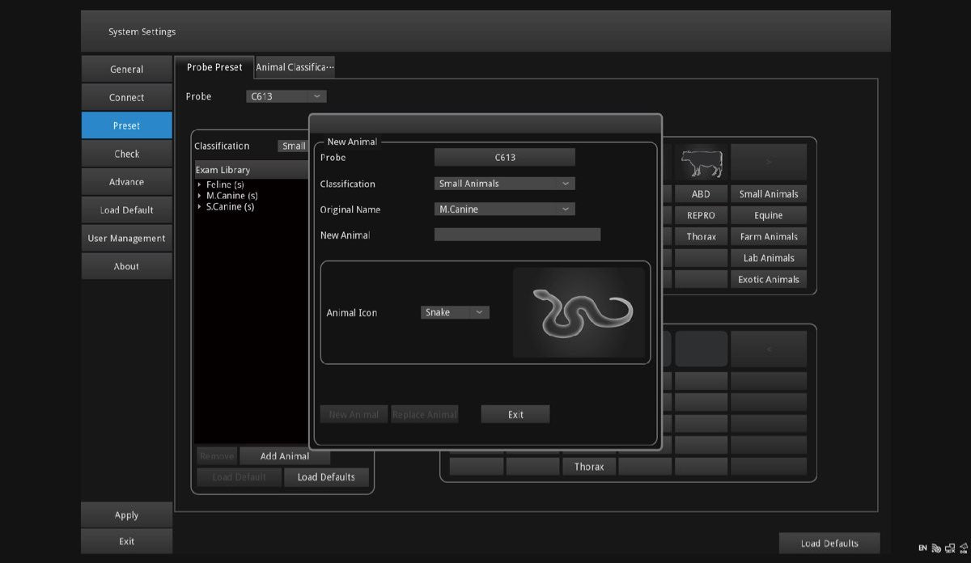Click the network computers tray icon
971x563 pixels.
pos(950,548)
